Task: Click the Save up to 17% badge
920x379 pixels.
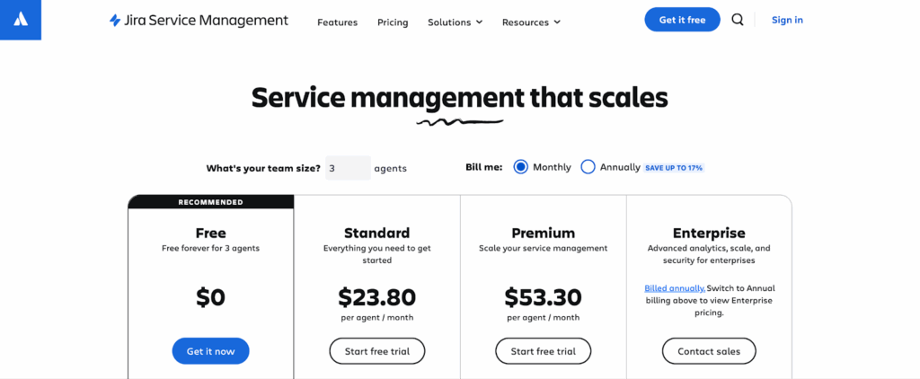Action: point(675,168)
